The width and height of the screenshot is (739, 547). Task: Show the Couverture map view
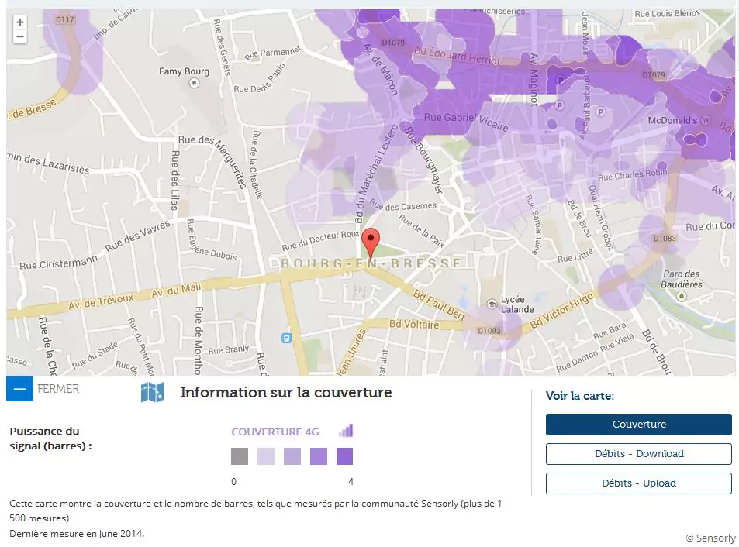coord(638,425)
